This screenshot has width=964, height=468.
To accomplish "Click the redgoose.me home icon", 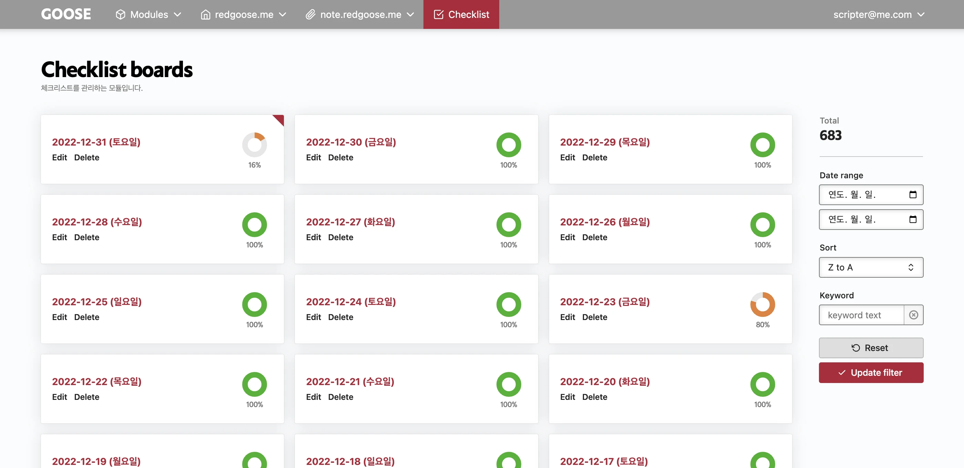I will point(205,14).
